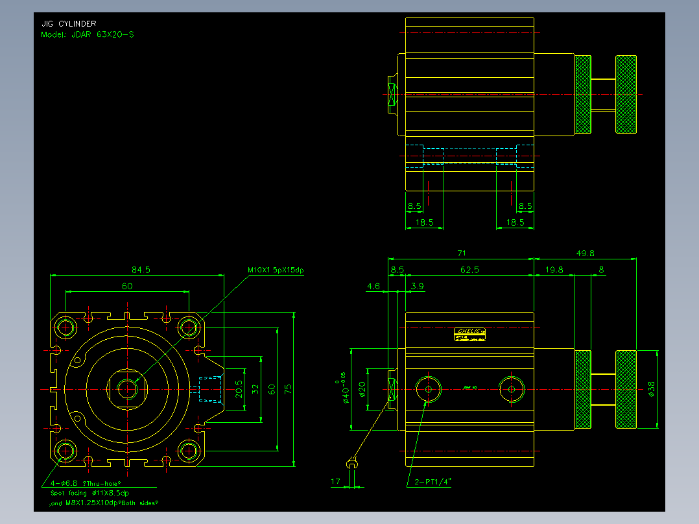699x524 pixels.
Task: Click the 8 dimension next to 19.8
Action: (x=601, y=270)
